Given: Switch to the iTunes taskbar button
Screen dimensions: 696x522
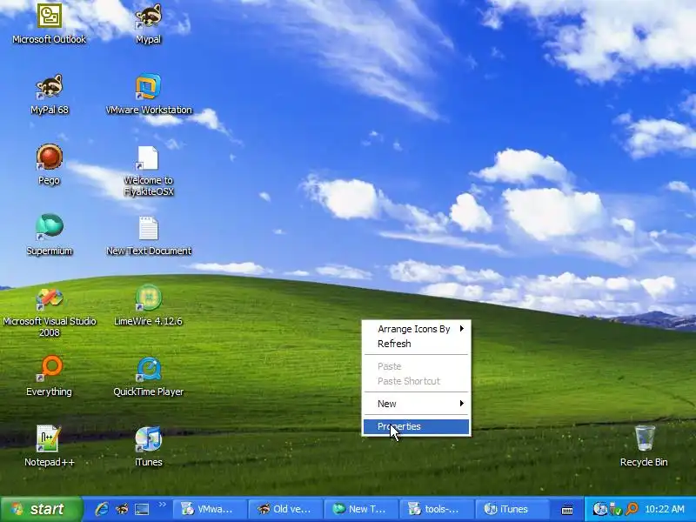Looking at the screenshot, I should pyautogui.click(x=512, y=509).
